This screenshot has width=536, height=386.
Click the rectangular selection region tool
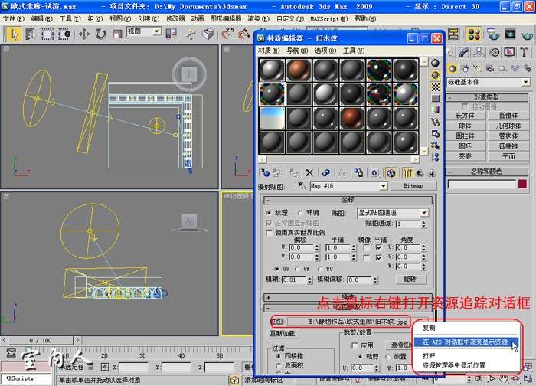(47, 34)
